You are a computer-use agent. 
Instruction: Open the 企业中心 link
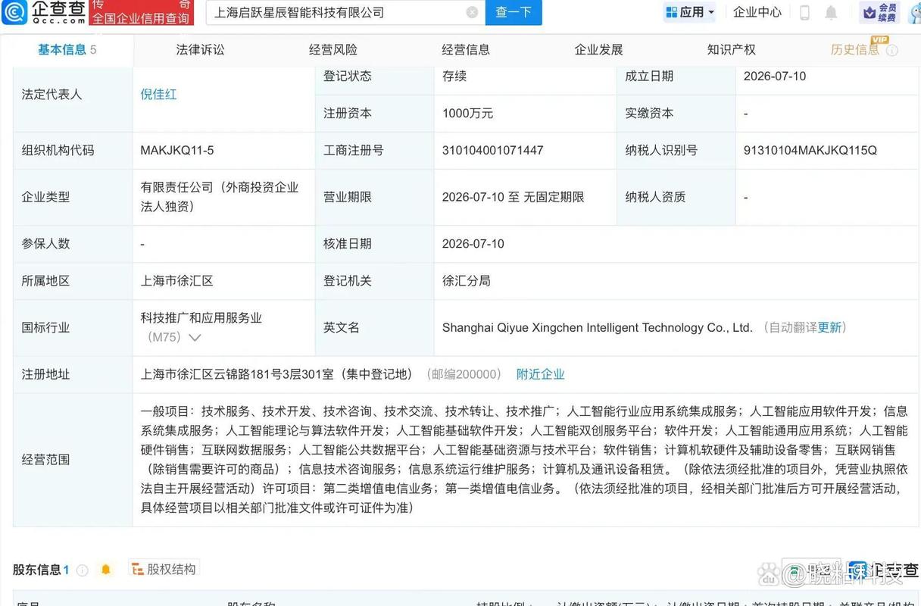pos(757,12)
